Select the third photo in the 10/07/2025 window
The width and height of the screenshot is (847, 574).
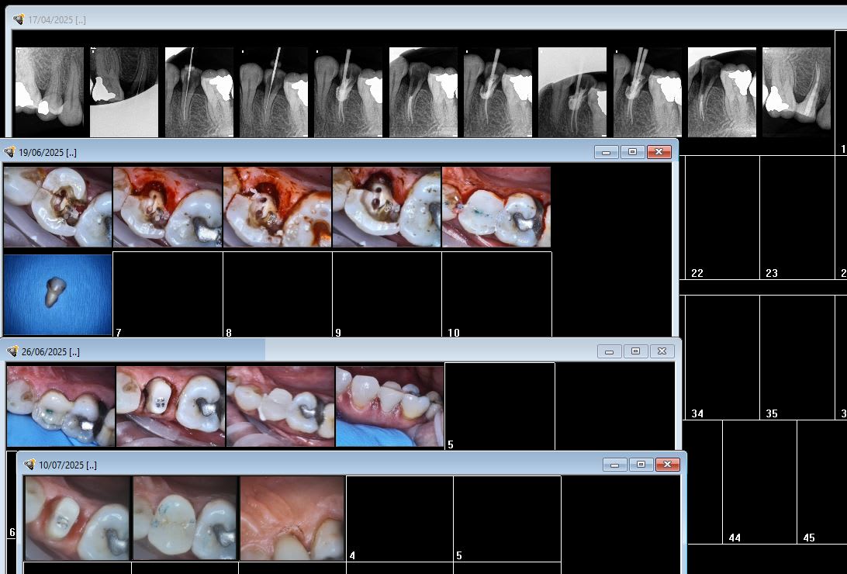point(292,517)
